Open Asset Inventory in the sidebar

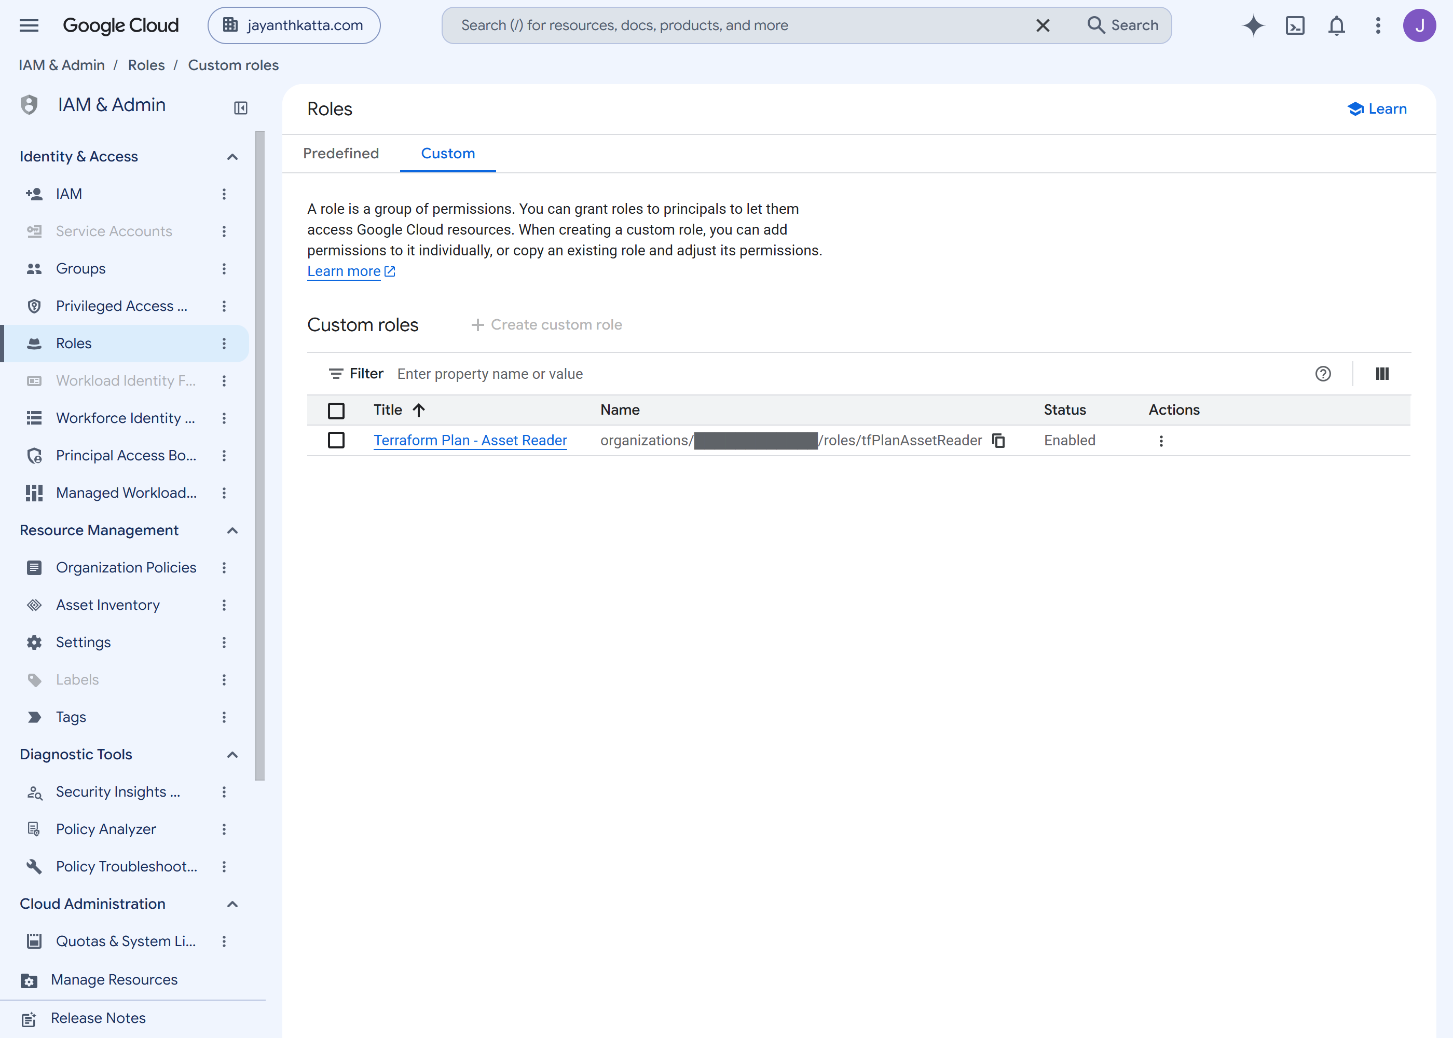107,605
